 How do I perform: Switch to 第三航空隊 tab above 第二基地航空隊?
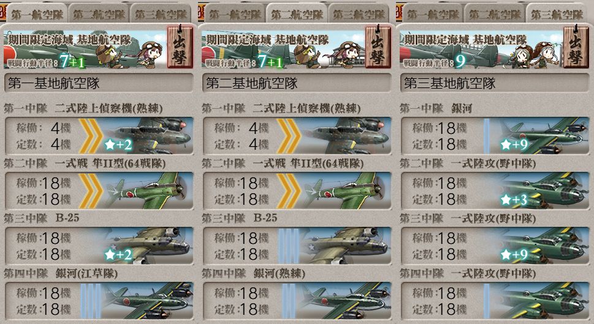point(359,14)
